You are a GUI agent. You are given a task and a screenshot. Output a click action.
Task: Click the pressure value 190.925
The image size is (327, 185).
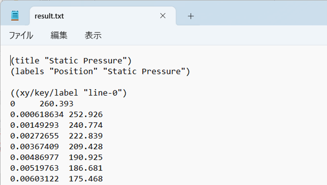pos(86,157)
